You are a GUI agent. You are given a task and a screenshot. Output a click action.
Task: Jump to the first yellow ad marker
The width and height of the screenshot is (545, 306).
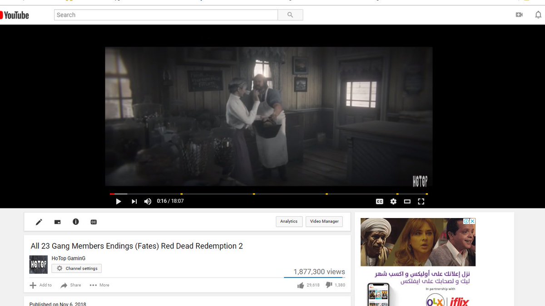tap(182, 194)
